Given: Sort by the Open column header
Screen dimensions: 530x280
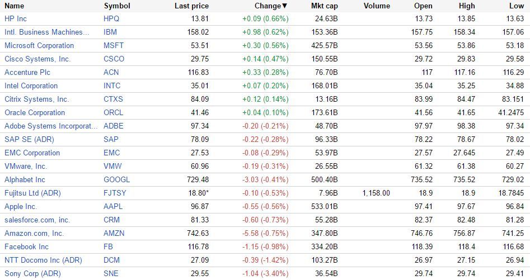Looking at the screenshot, I should 423,6.
